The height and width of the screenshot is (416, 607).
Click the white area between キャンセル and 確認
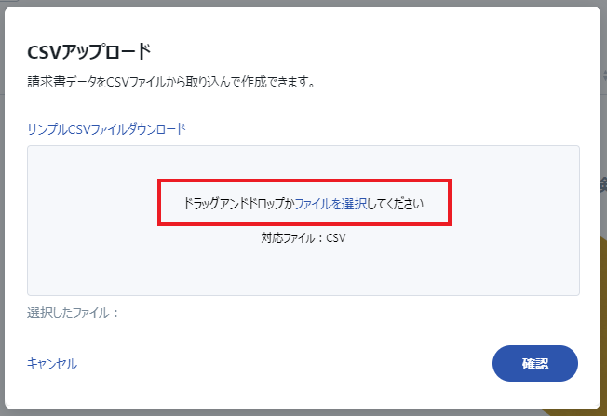pyautogui.click(x=285, y=364)
